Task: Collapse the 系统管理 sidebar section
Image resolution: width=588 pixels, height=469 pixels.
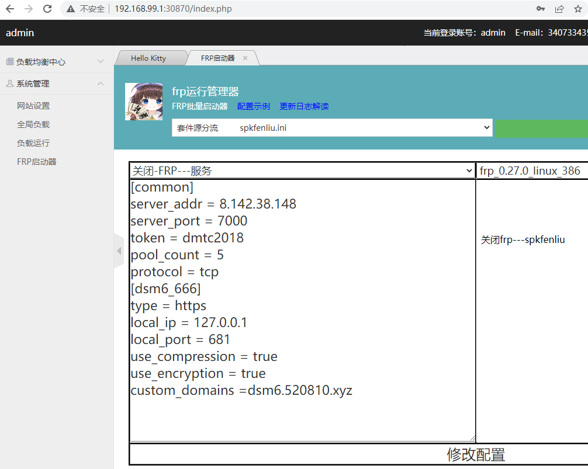Action: pyautogui.click(x=100, y=84)
